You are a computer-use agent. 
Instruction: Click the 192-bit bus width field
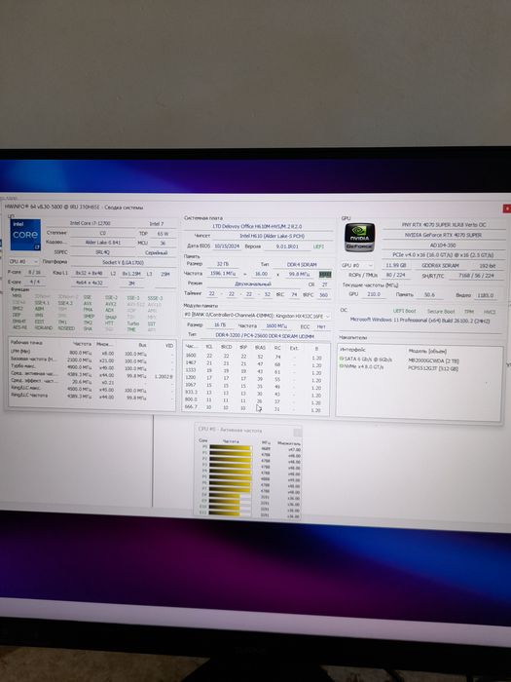point(487,266)
